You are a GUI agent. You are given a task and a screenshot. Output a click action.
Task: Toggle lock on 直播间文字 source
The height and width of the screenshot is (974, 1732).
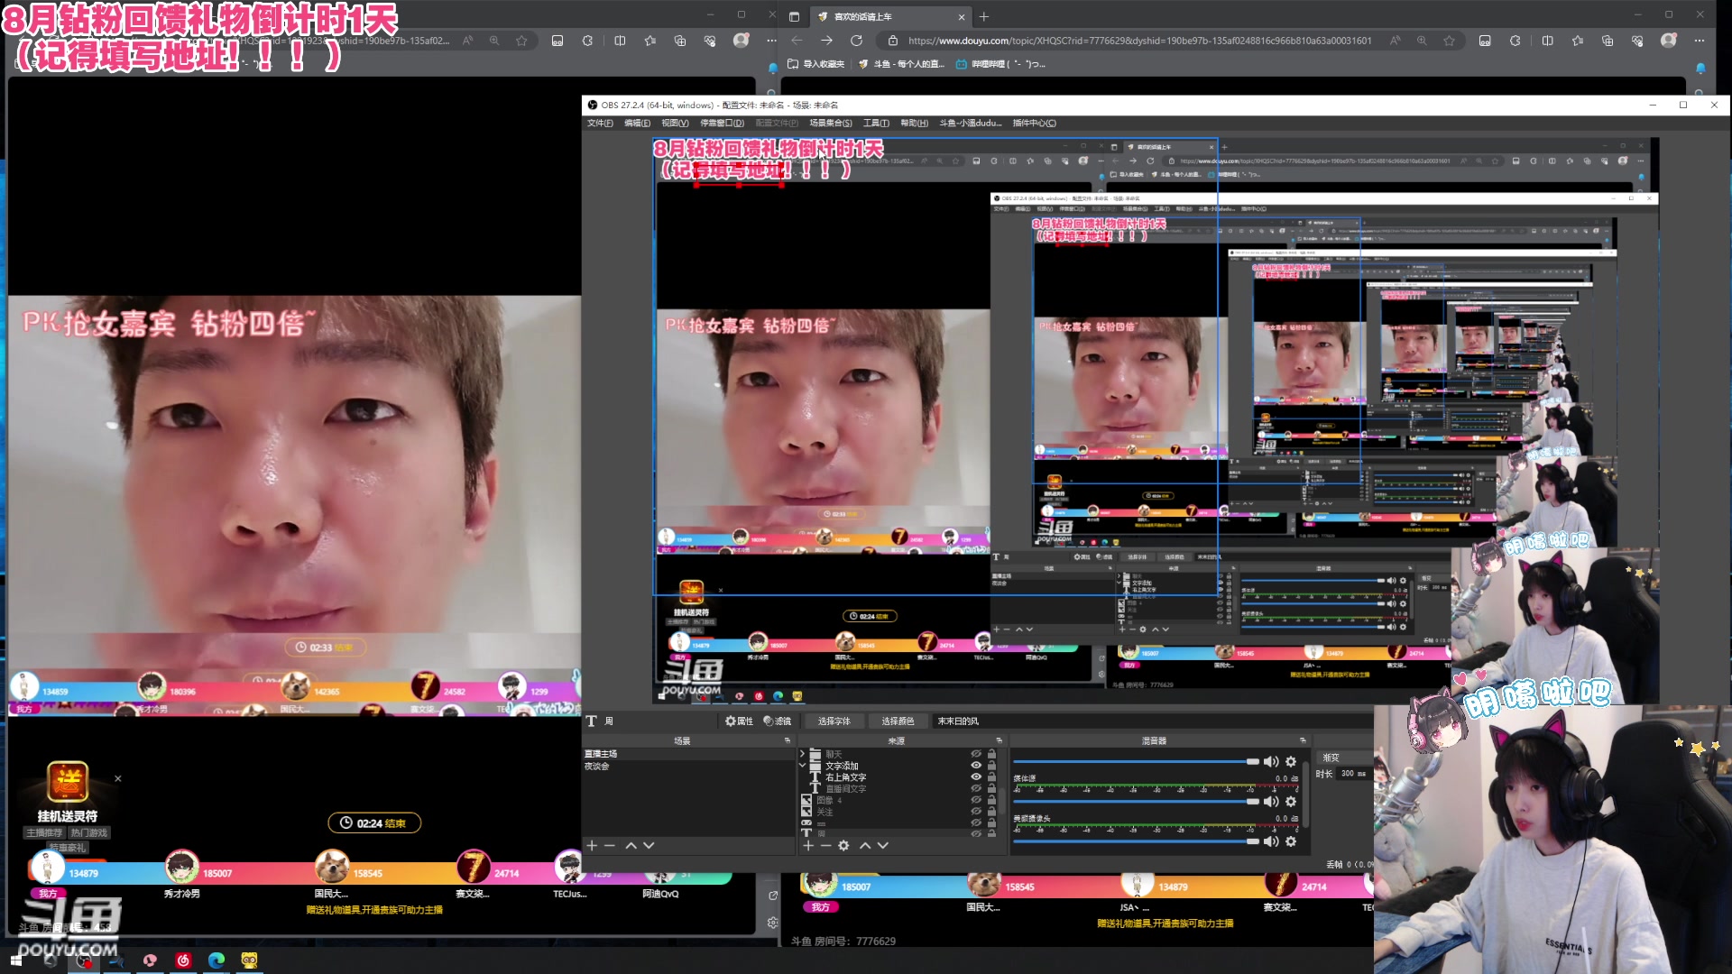tap(991, 788)
